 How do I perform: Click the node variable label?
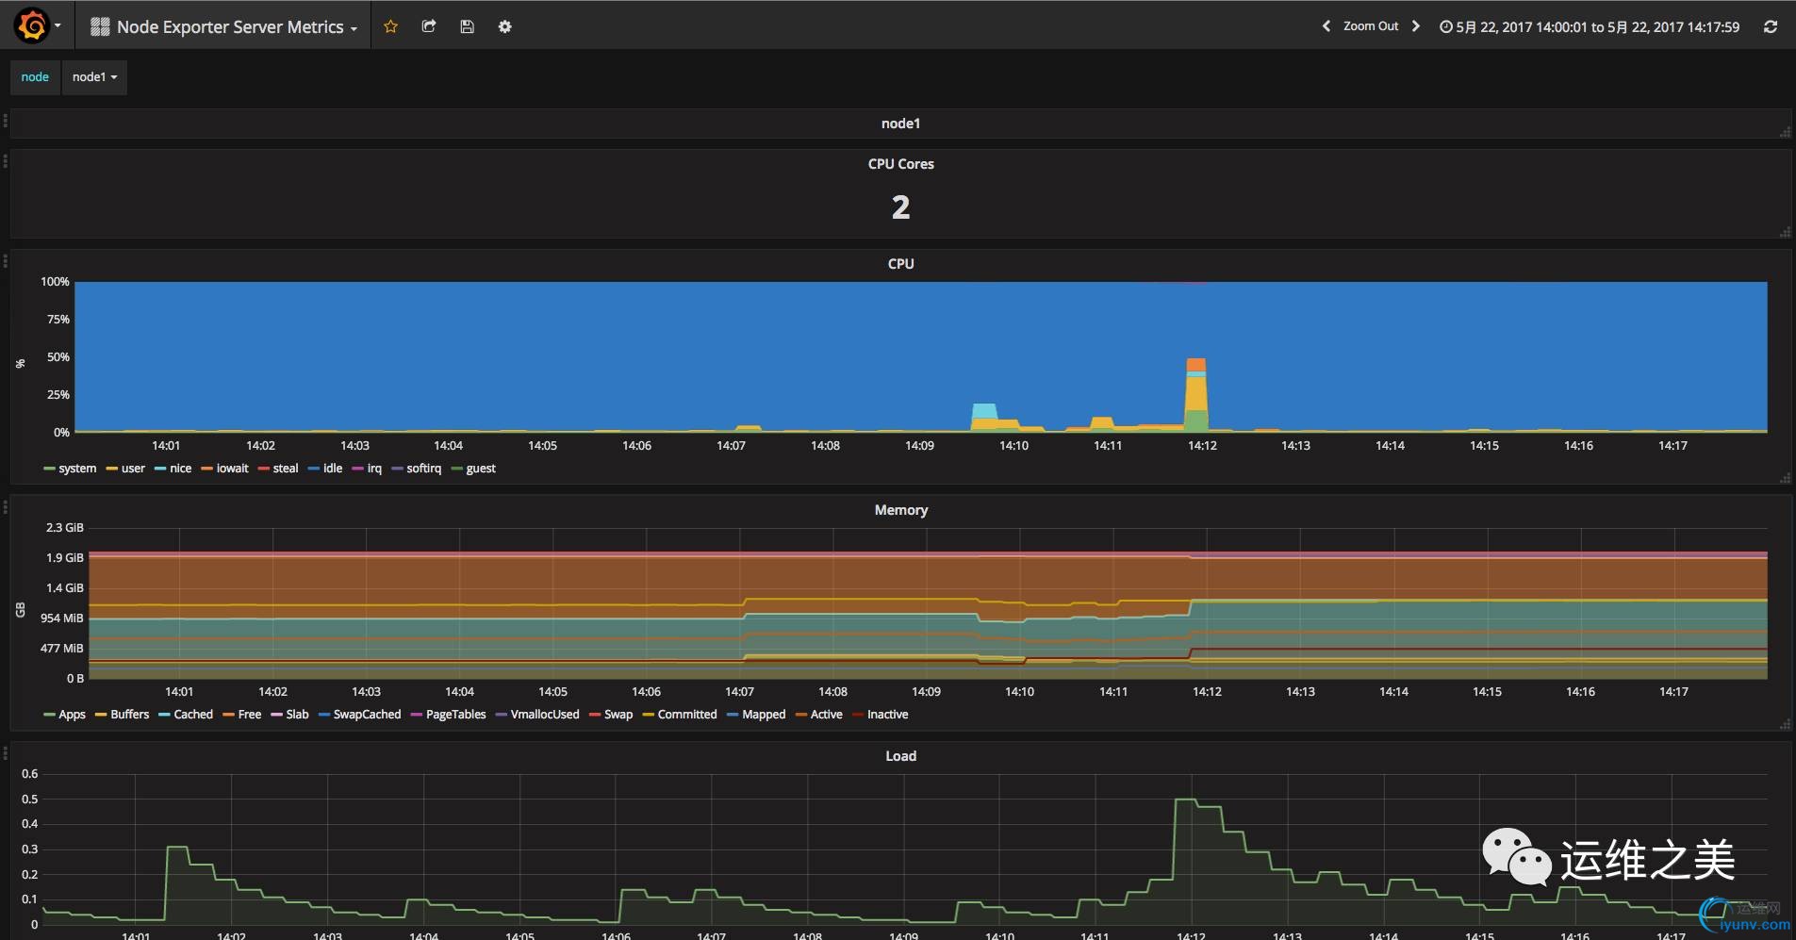tap(35, 77)
